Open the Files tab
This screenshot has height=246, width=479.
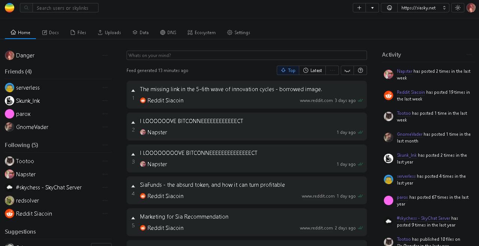click(78, 33)
